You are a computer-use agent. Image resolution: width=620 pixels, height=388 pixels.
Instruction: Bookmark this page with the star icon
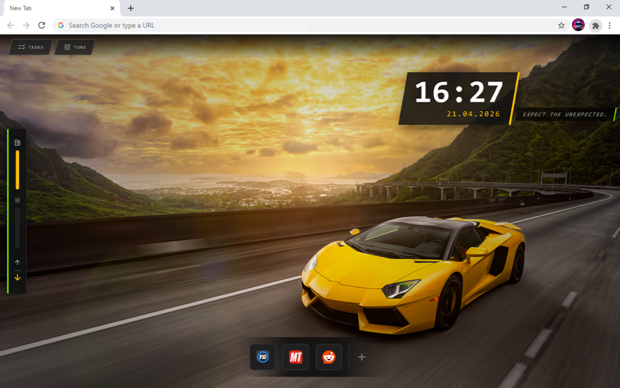click(x=561, y=25)
